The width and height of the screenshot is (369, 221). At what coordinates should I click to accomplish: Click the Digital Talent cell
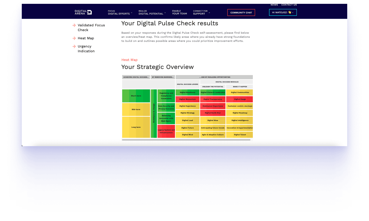click(x=240, y=135)
